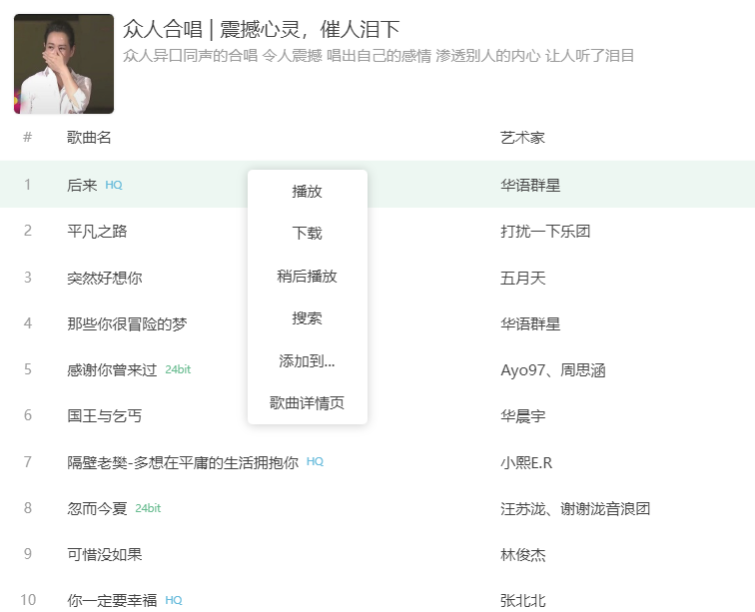Select the song 突然好想你
Viewport: 755px width, 612px height.
tap(104, 278)
